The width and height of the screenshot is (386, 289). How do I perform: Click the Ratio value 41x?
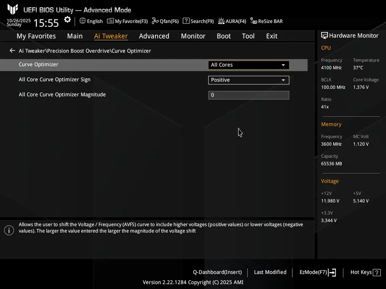325,107
